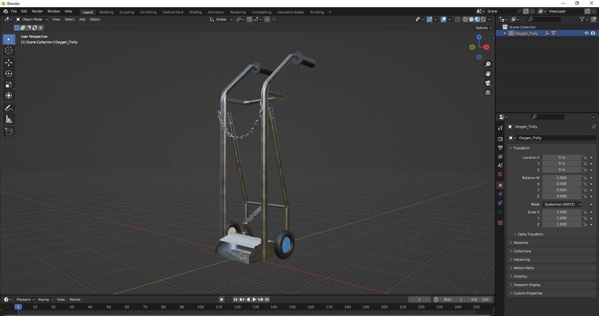
Task: Expand Oxygen_Trolly in outliner tree
Action: pos(505,33)
